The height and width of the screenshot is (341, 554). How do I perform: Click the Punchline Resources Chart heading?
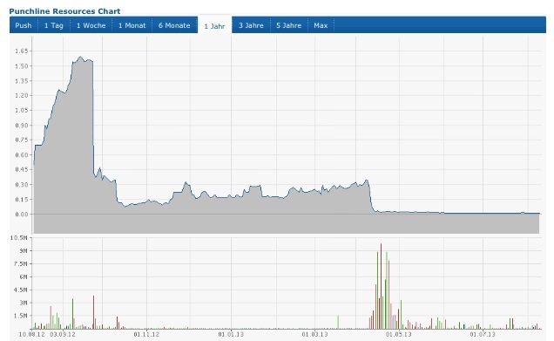(64, 11)
